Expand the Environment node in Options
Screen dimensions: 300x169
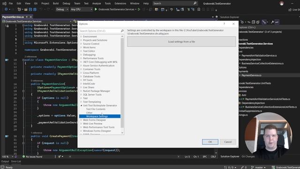point(81,37)
